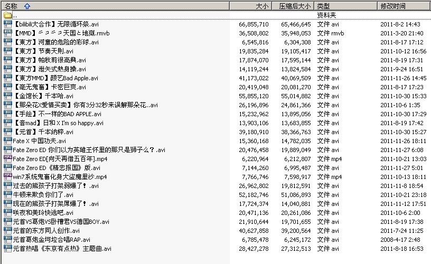Select the icon for 元首的东方同人创作.avi
431x264 pixels.
pyautogui.click(x=7, y=230)
